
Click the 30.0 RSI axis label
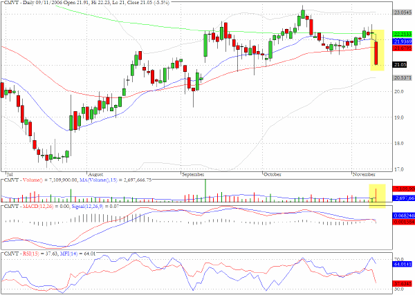[398, 289]
